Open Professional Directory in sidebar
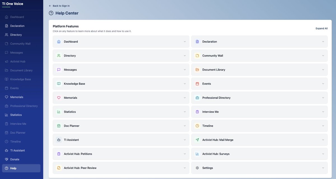Screen dimensions: 336x179 point(21,106)
